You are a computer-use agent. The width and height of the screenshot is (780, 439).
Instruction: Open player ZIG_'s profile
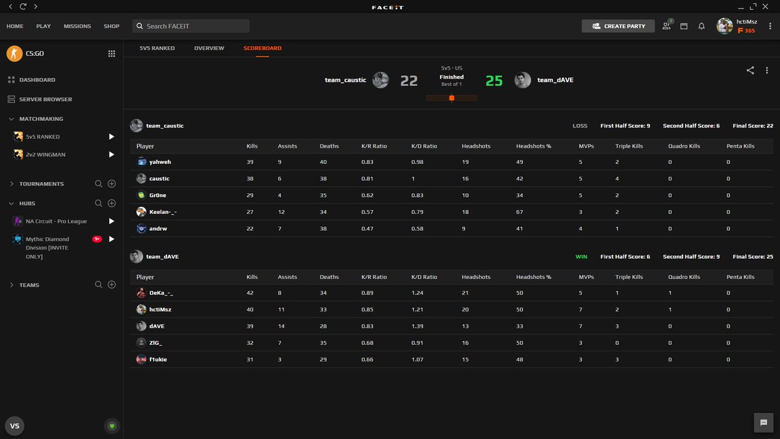coord(156,343)
